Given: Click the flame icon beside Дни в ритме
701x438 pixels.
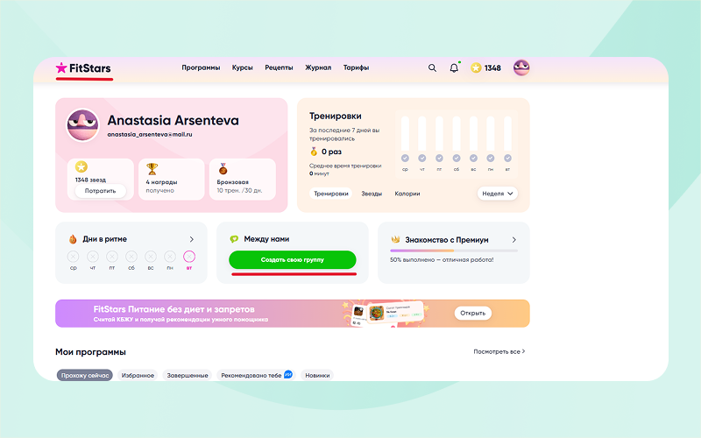Looking at the screenshot, I should click(73, 239).
